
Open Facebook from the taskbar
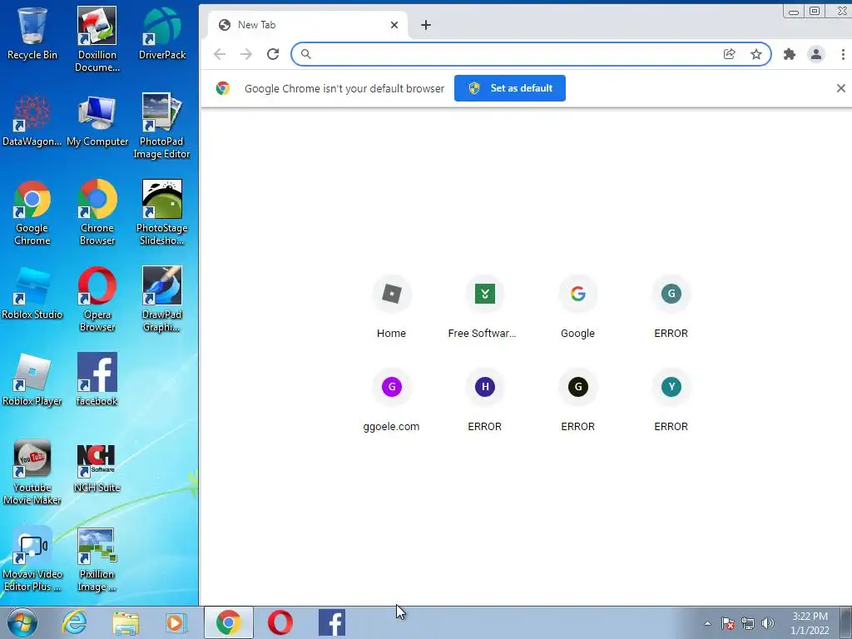click(332, 622)
